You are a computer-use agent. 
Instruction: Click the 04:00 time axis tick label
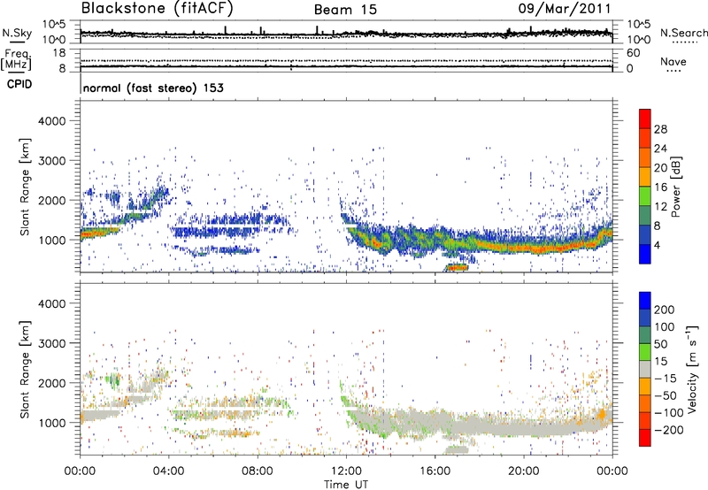pyautogui.click(x=168, y=471)
